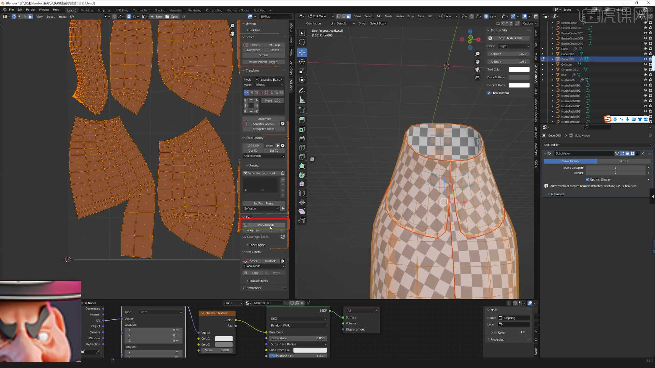Open the Render menu in the top bar
The image size is (655, 368).
pos(30,10)
